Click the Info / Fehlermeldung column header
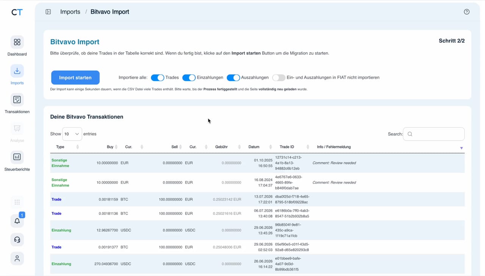The height and width of the screenshot is (276, 485). point(334,147)
